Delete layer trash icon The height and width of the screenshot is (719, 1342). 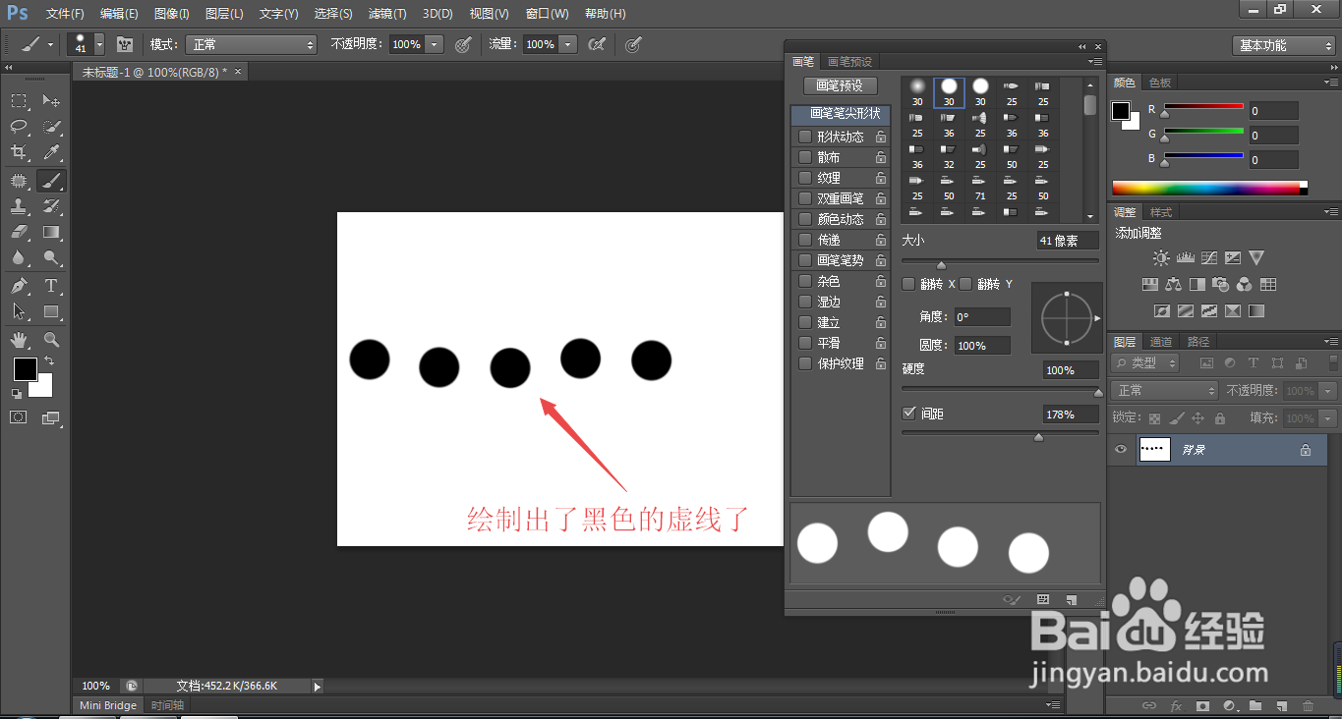coord(1308,705)
